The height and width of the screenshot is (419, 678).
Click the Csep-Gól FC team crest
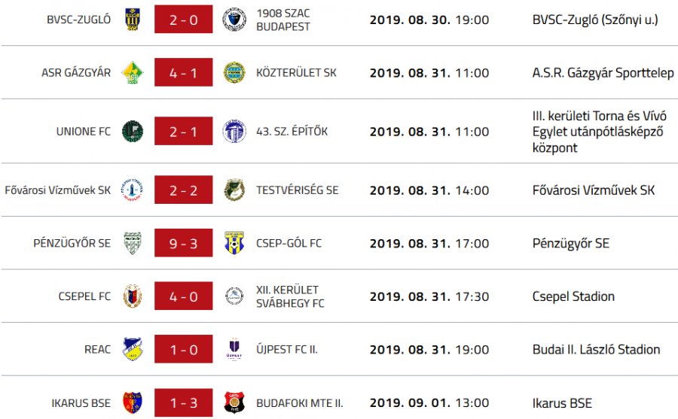coord(234,244)
